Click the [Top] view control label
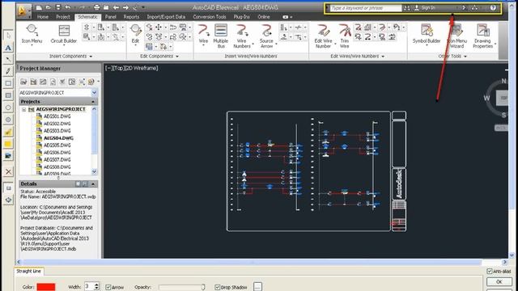The height and width of the screenshot is (291, 518). click(x=119, y=68)
